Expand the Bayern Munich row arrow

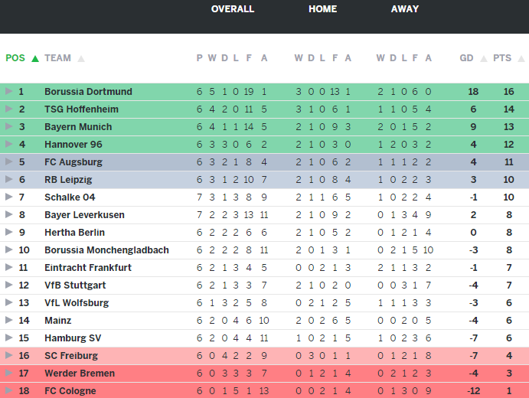tap(8, 127)
